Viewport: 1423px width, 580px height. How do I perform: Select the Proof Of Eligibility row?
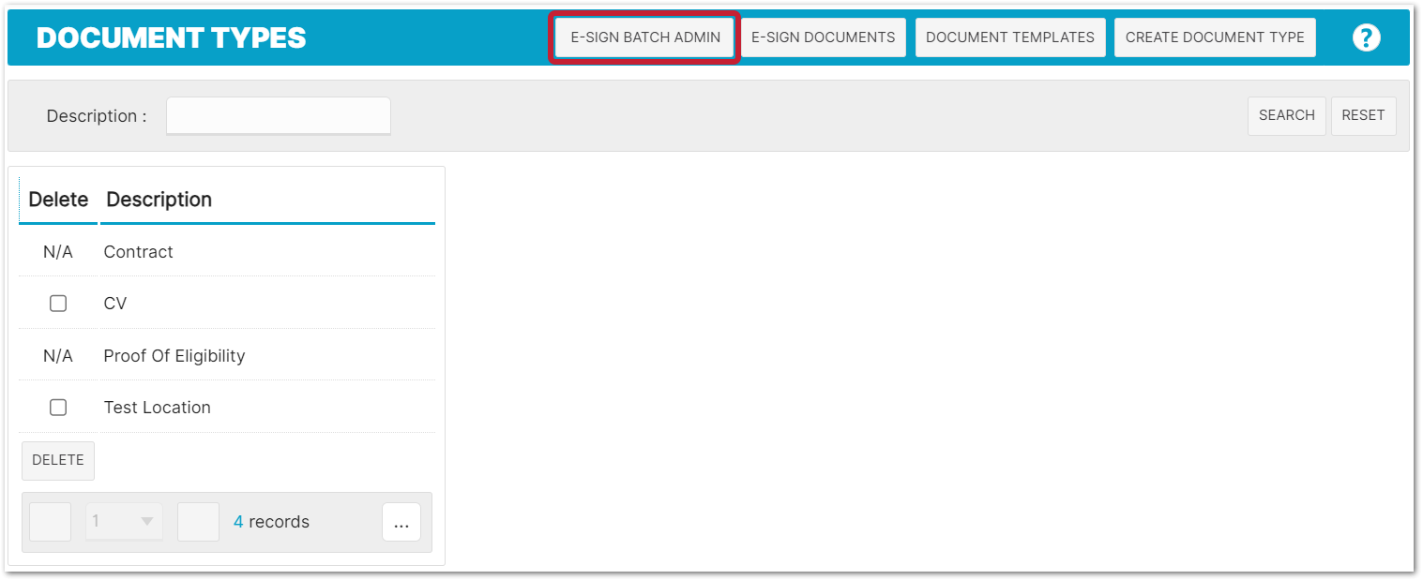[174, 356]
